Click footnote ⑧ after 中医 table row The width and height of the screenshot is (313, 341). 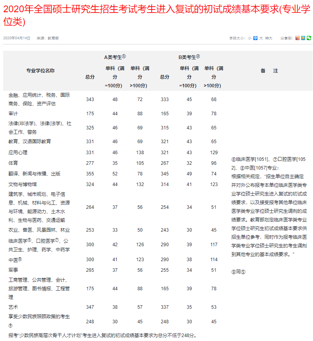point(20,259)
